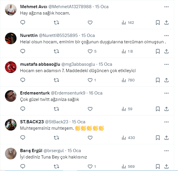The height and width of the screenshot is (171, 178).
Task: Click Barış Ergül's cat avatar
Action: [x=11, y=154]
